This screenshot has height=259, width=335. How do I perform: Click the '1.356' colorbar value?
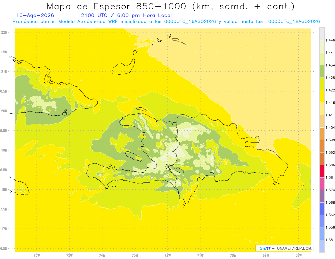tap(330, 227)
